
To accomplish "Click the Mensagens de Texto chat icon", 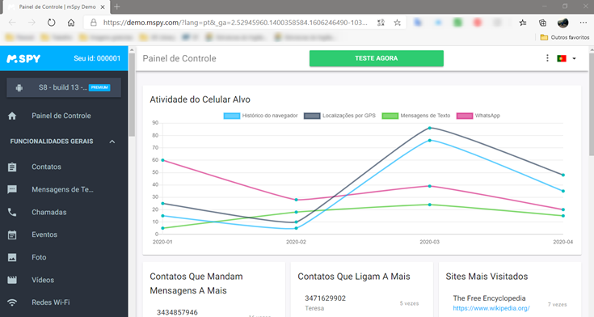I will point(12,189).
